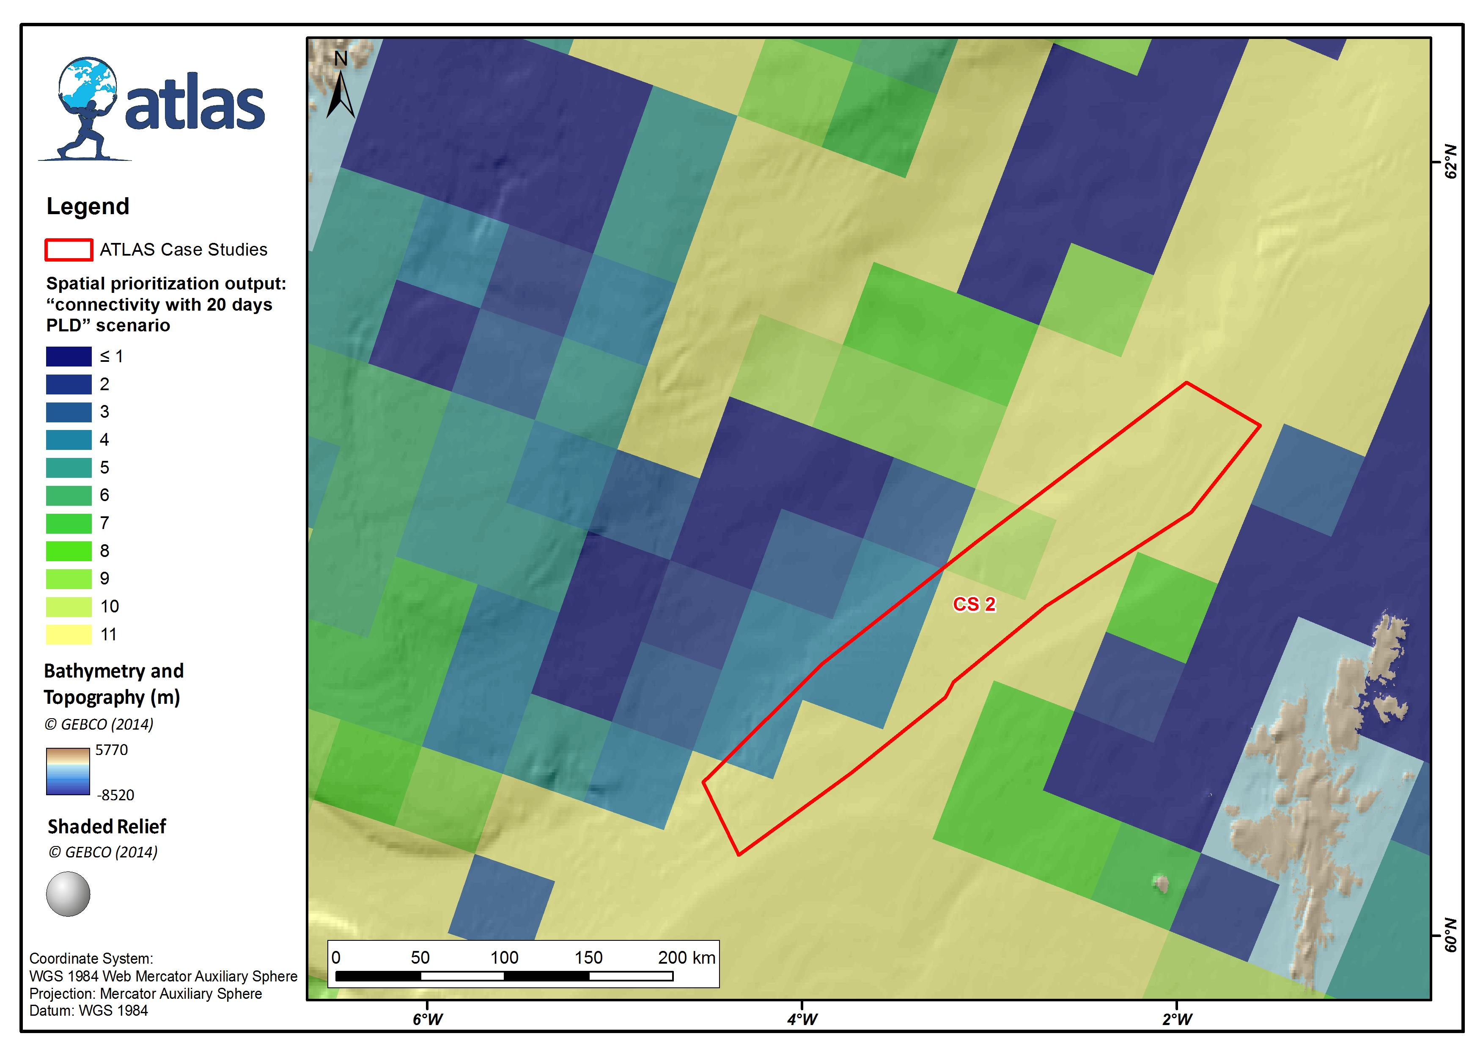Screen dimensions: 1483x1050
Task: Click the 4°W longitude label
Action: [802, 1020]
